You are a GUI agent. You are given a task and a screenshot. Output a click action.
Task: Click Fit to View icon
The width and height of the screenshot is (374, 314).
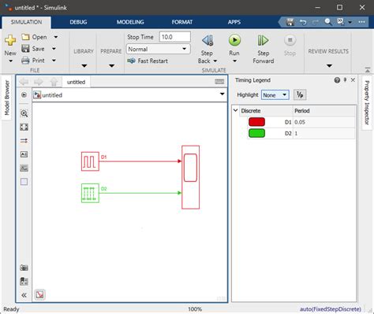pyautogui.click(x=24, y=127)
